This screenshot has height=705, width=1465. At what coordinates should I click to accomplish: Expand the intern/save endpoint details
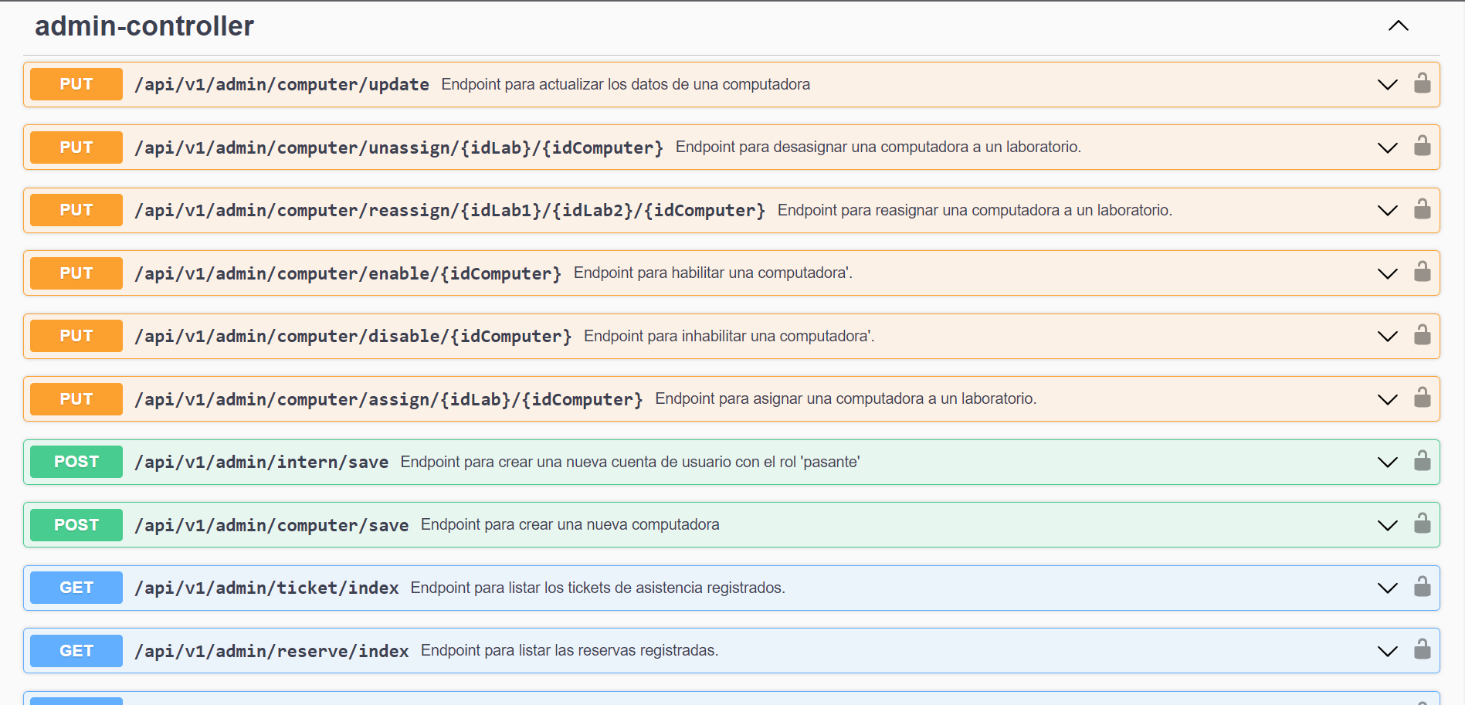click(x=1387, y=462)
